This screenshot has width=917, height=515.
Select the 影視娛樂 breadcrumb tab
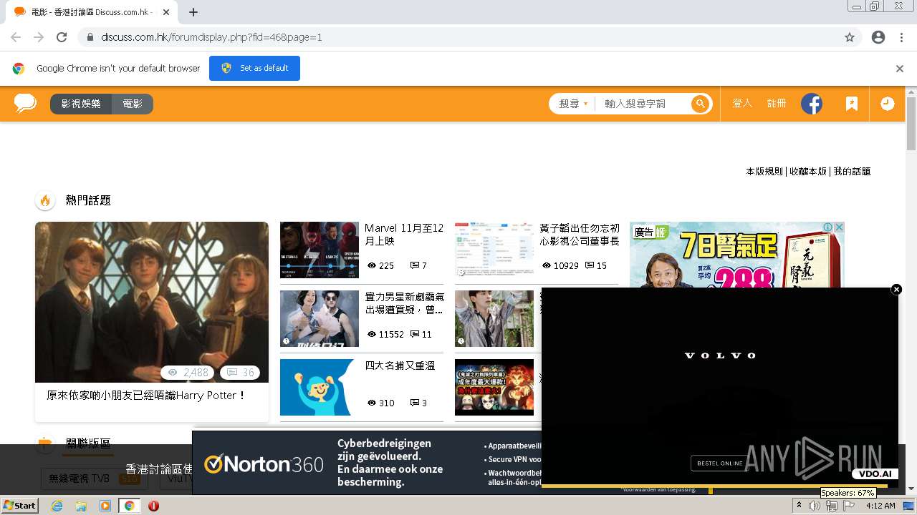[x=81, y=104]
